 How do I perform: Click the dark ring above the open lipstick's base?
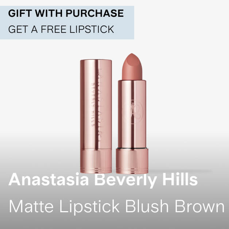(x=132, y=148)
